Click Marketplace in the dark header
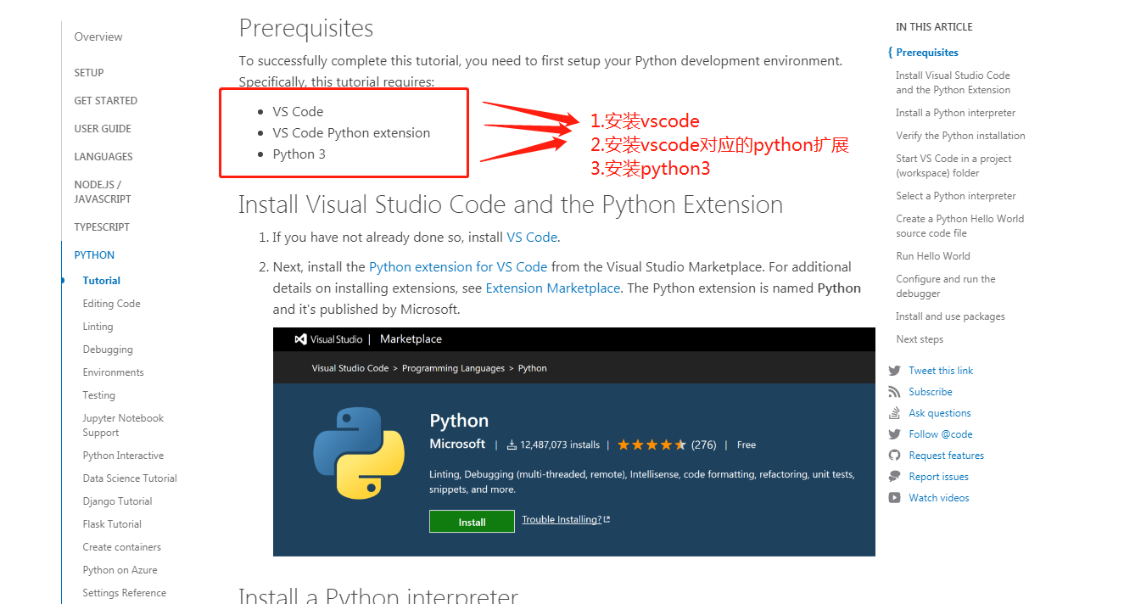This screenshot has width=1124, height=604. 411,339
